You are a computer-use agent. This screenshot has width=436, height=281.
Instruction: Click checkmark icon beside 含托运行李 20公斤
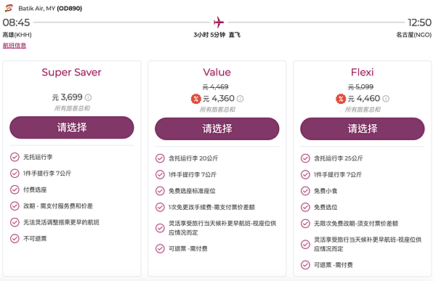click(160, 158)
